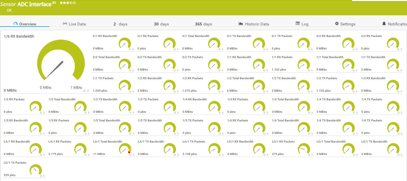The width and height of the screenshot is (407, 181).
Task: Open gear settings for LO/1 TX Packets
Action: [41, 176]
